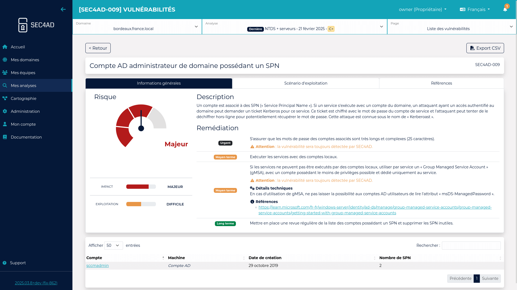Click the Mes domaines globe icon
The image size is (517, 290).
point(5,60)
